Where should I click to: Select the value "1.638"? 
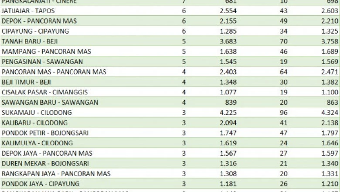(228, 51)
